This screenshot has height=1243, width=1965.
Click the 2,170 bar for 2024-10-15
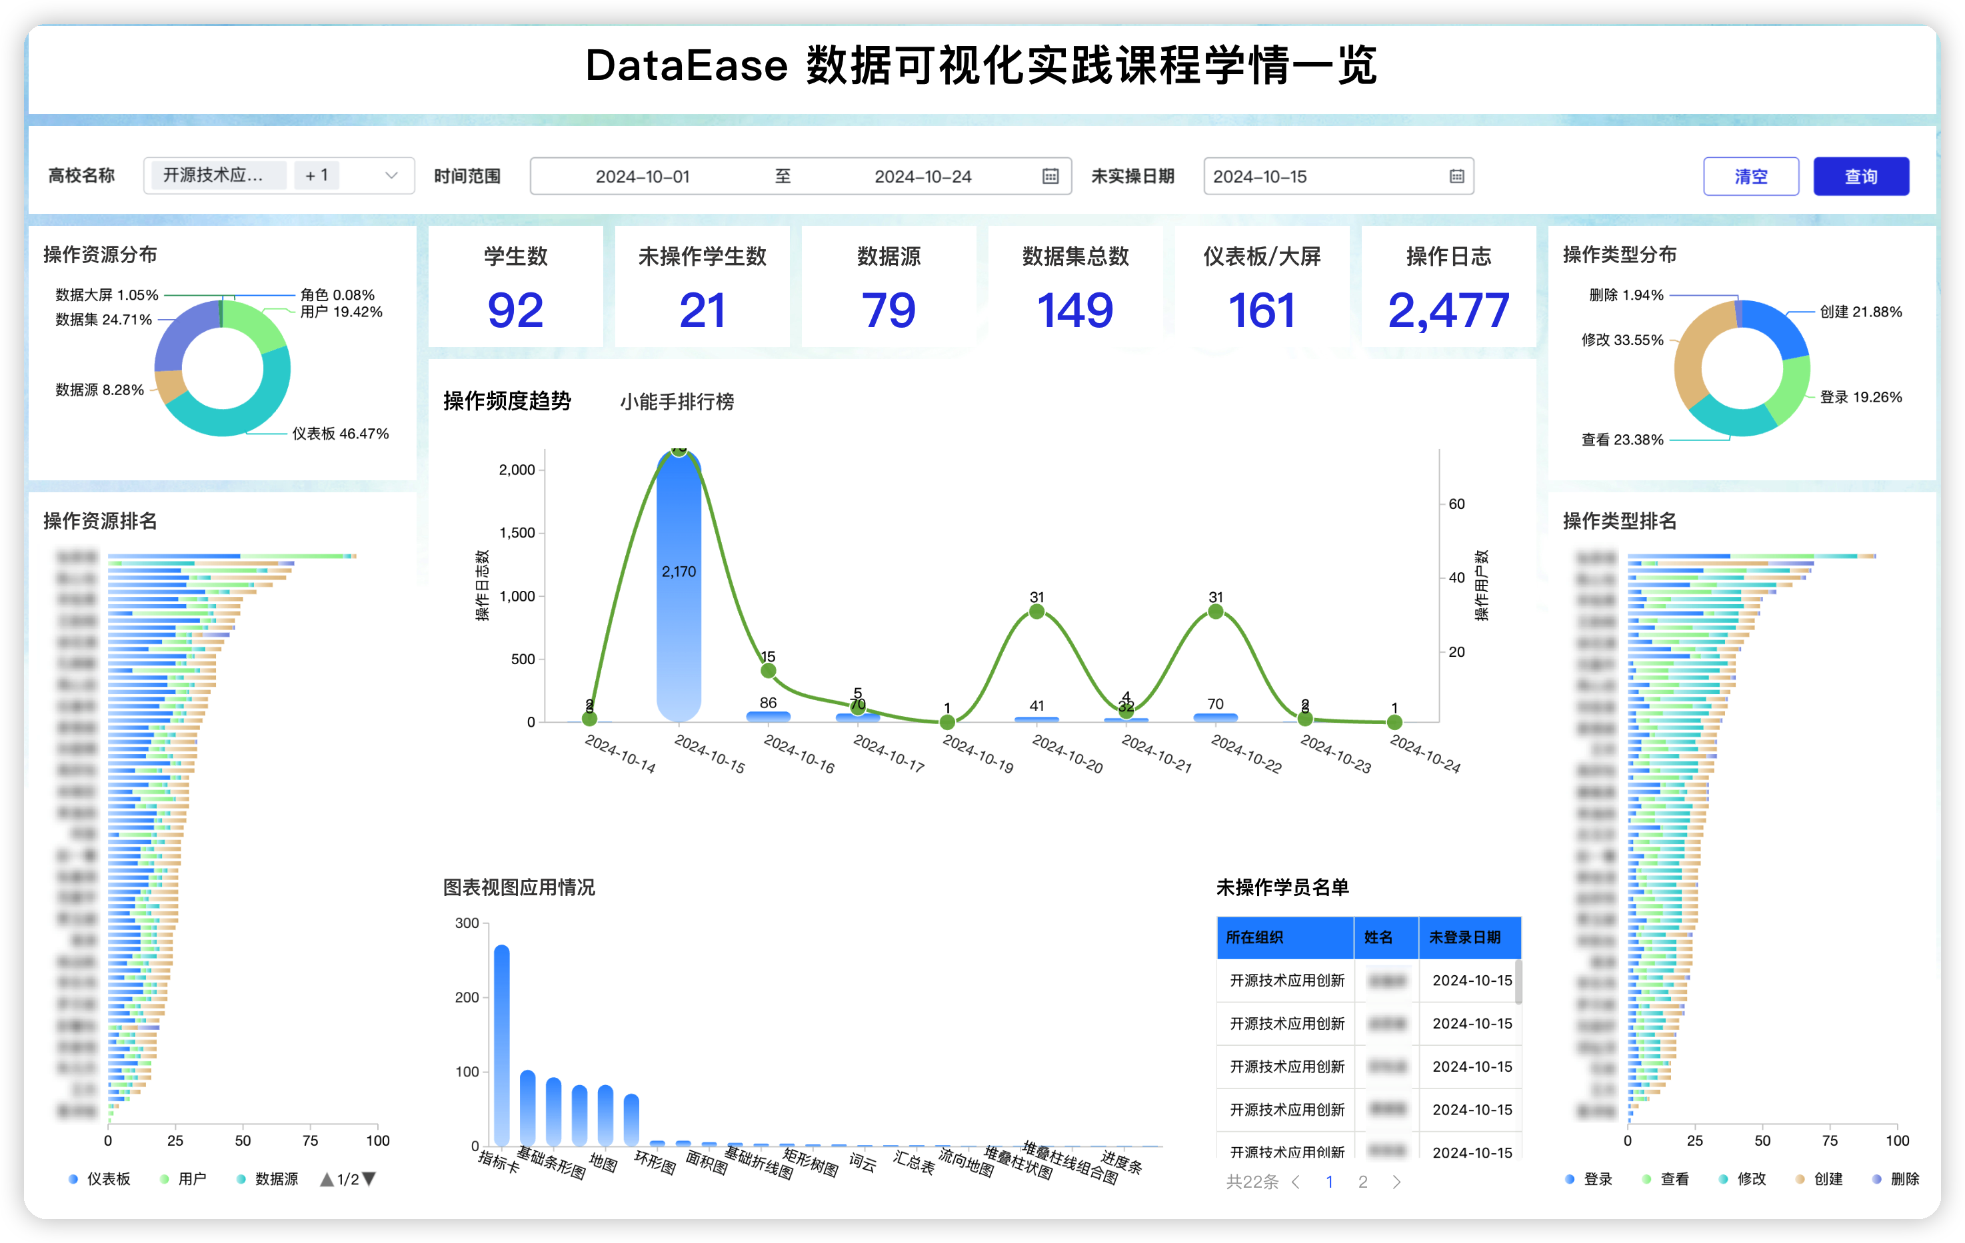[x=678, y=586]
